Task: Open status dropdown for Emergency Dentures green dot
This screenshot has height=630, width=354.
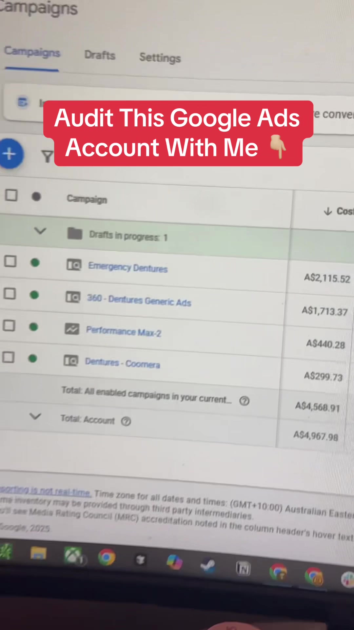Action: point(35,263)
